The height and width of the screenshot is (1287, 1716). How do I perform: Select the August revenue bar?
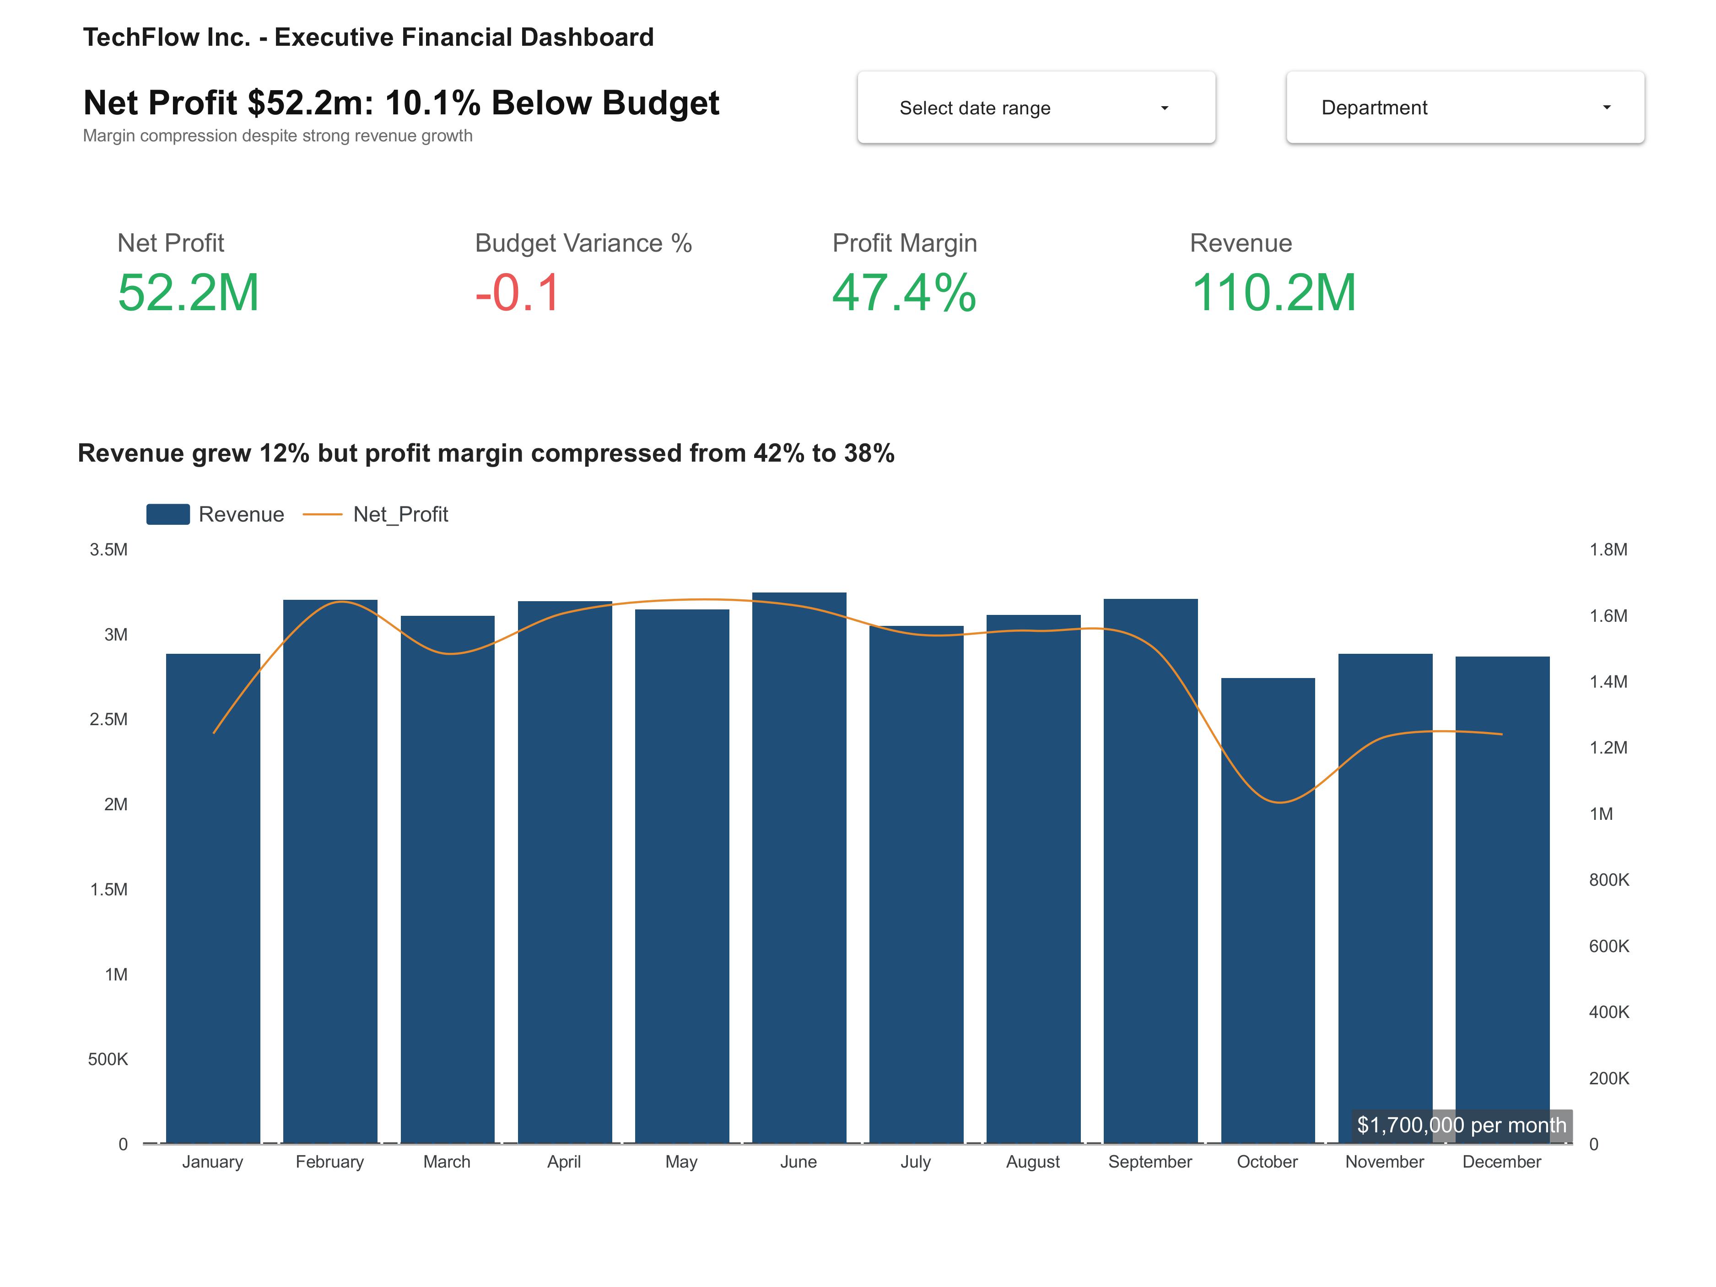click(1033, 879)
